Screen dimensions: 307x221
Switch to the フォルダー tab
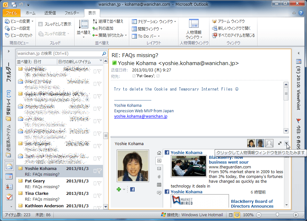pos(72,13)
